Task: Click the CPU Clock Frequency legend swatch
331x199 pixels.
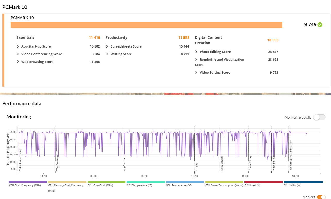Action: coord(28,182)
